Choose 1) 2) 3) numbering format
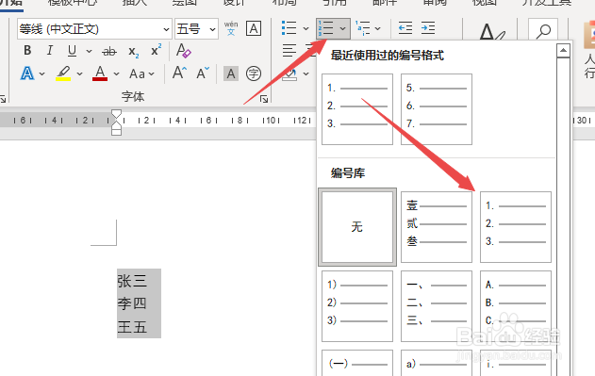This screenshot has width=595, height=376. click(357, 306)
